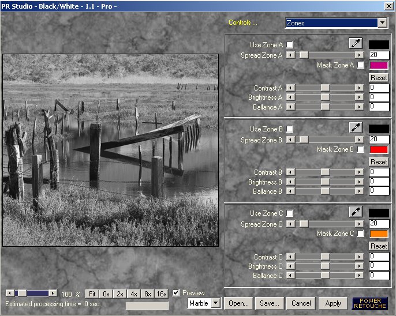Enable Mask Zone A checkbox
The image size is (396, 316).
click(x=361, y=65)
